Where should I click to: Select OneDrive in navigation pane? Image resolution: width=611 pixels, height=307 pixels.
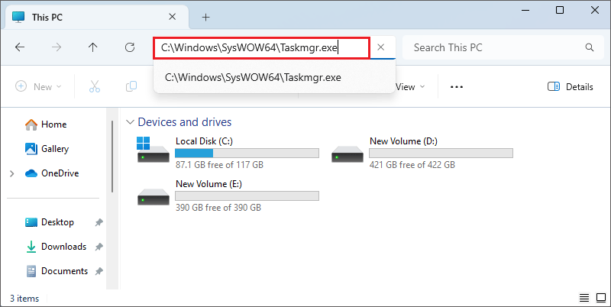click(x=51, y=173)
